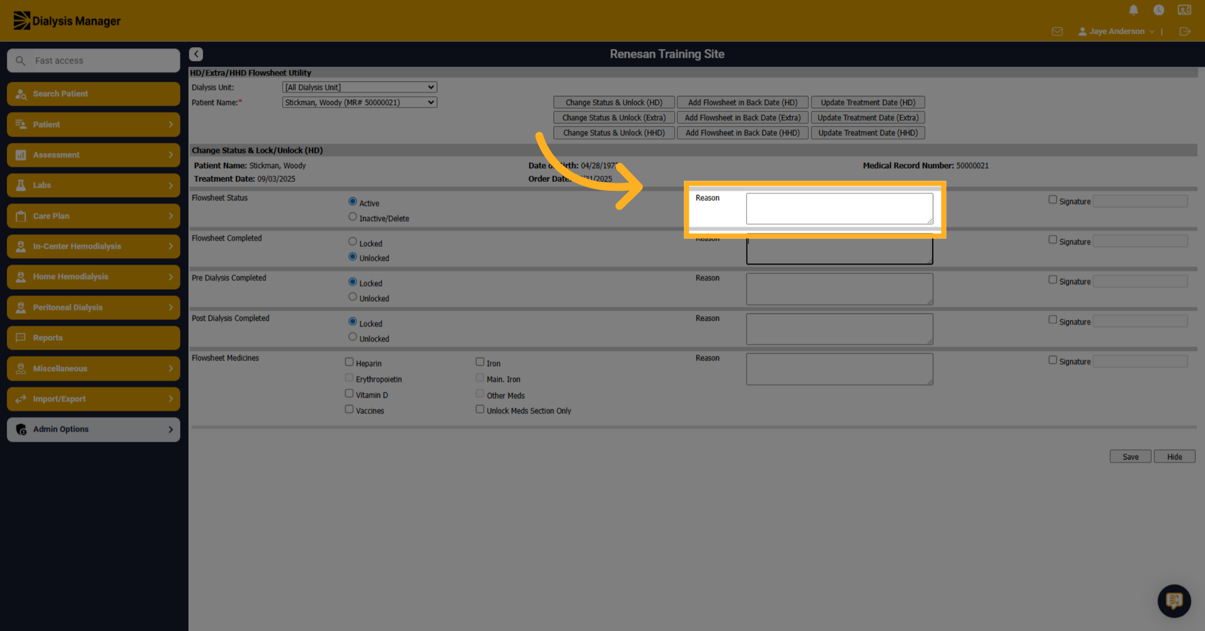Expand the Patient sidebar menu

click(x=93, y=124)
